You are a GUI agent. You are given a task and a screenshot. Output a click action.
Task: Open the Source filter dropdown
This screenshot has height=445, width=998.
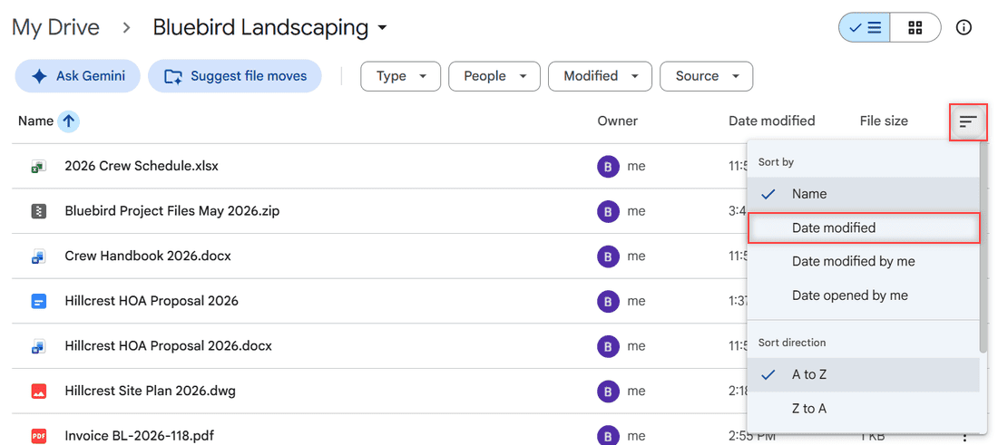(x=707, y=76)
